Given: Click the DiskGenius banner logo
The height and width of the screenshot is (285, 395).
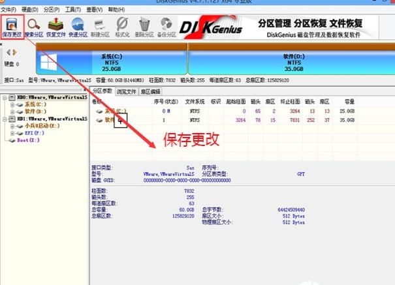Looking at the screenshot, I should pos(211,27).
